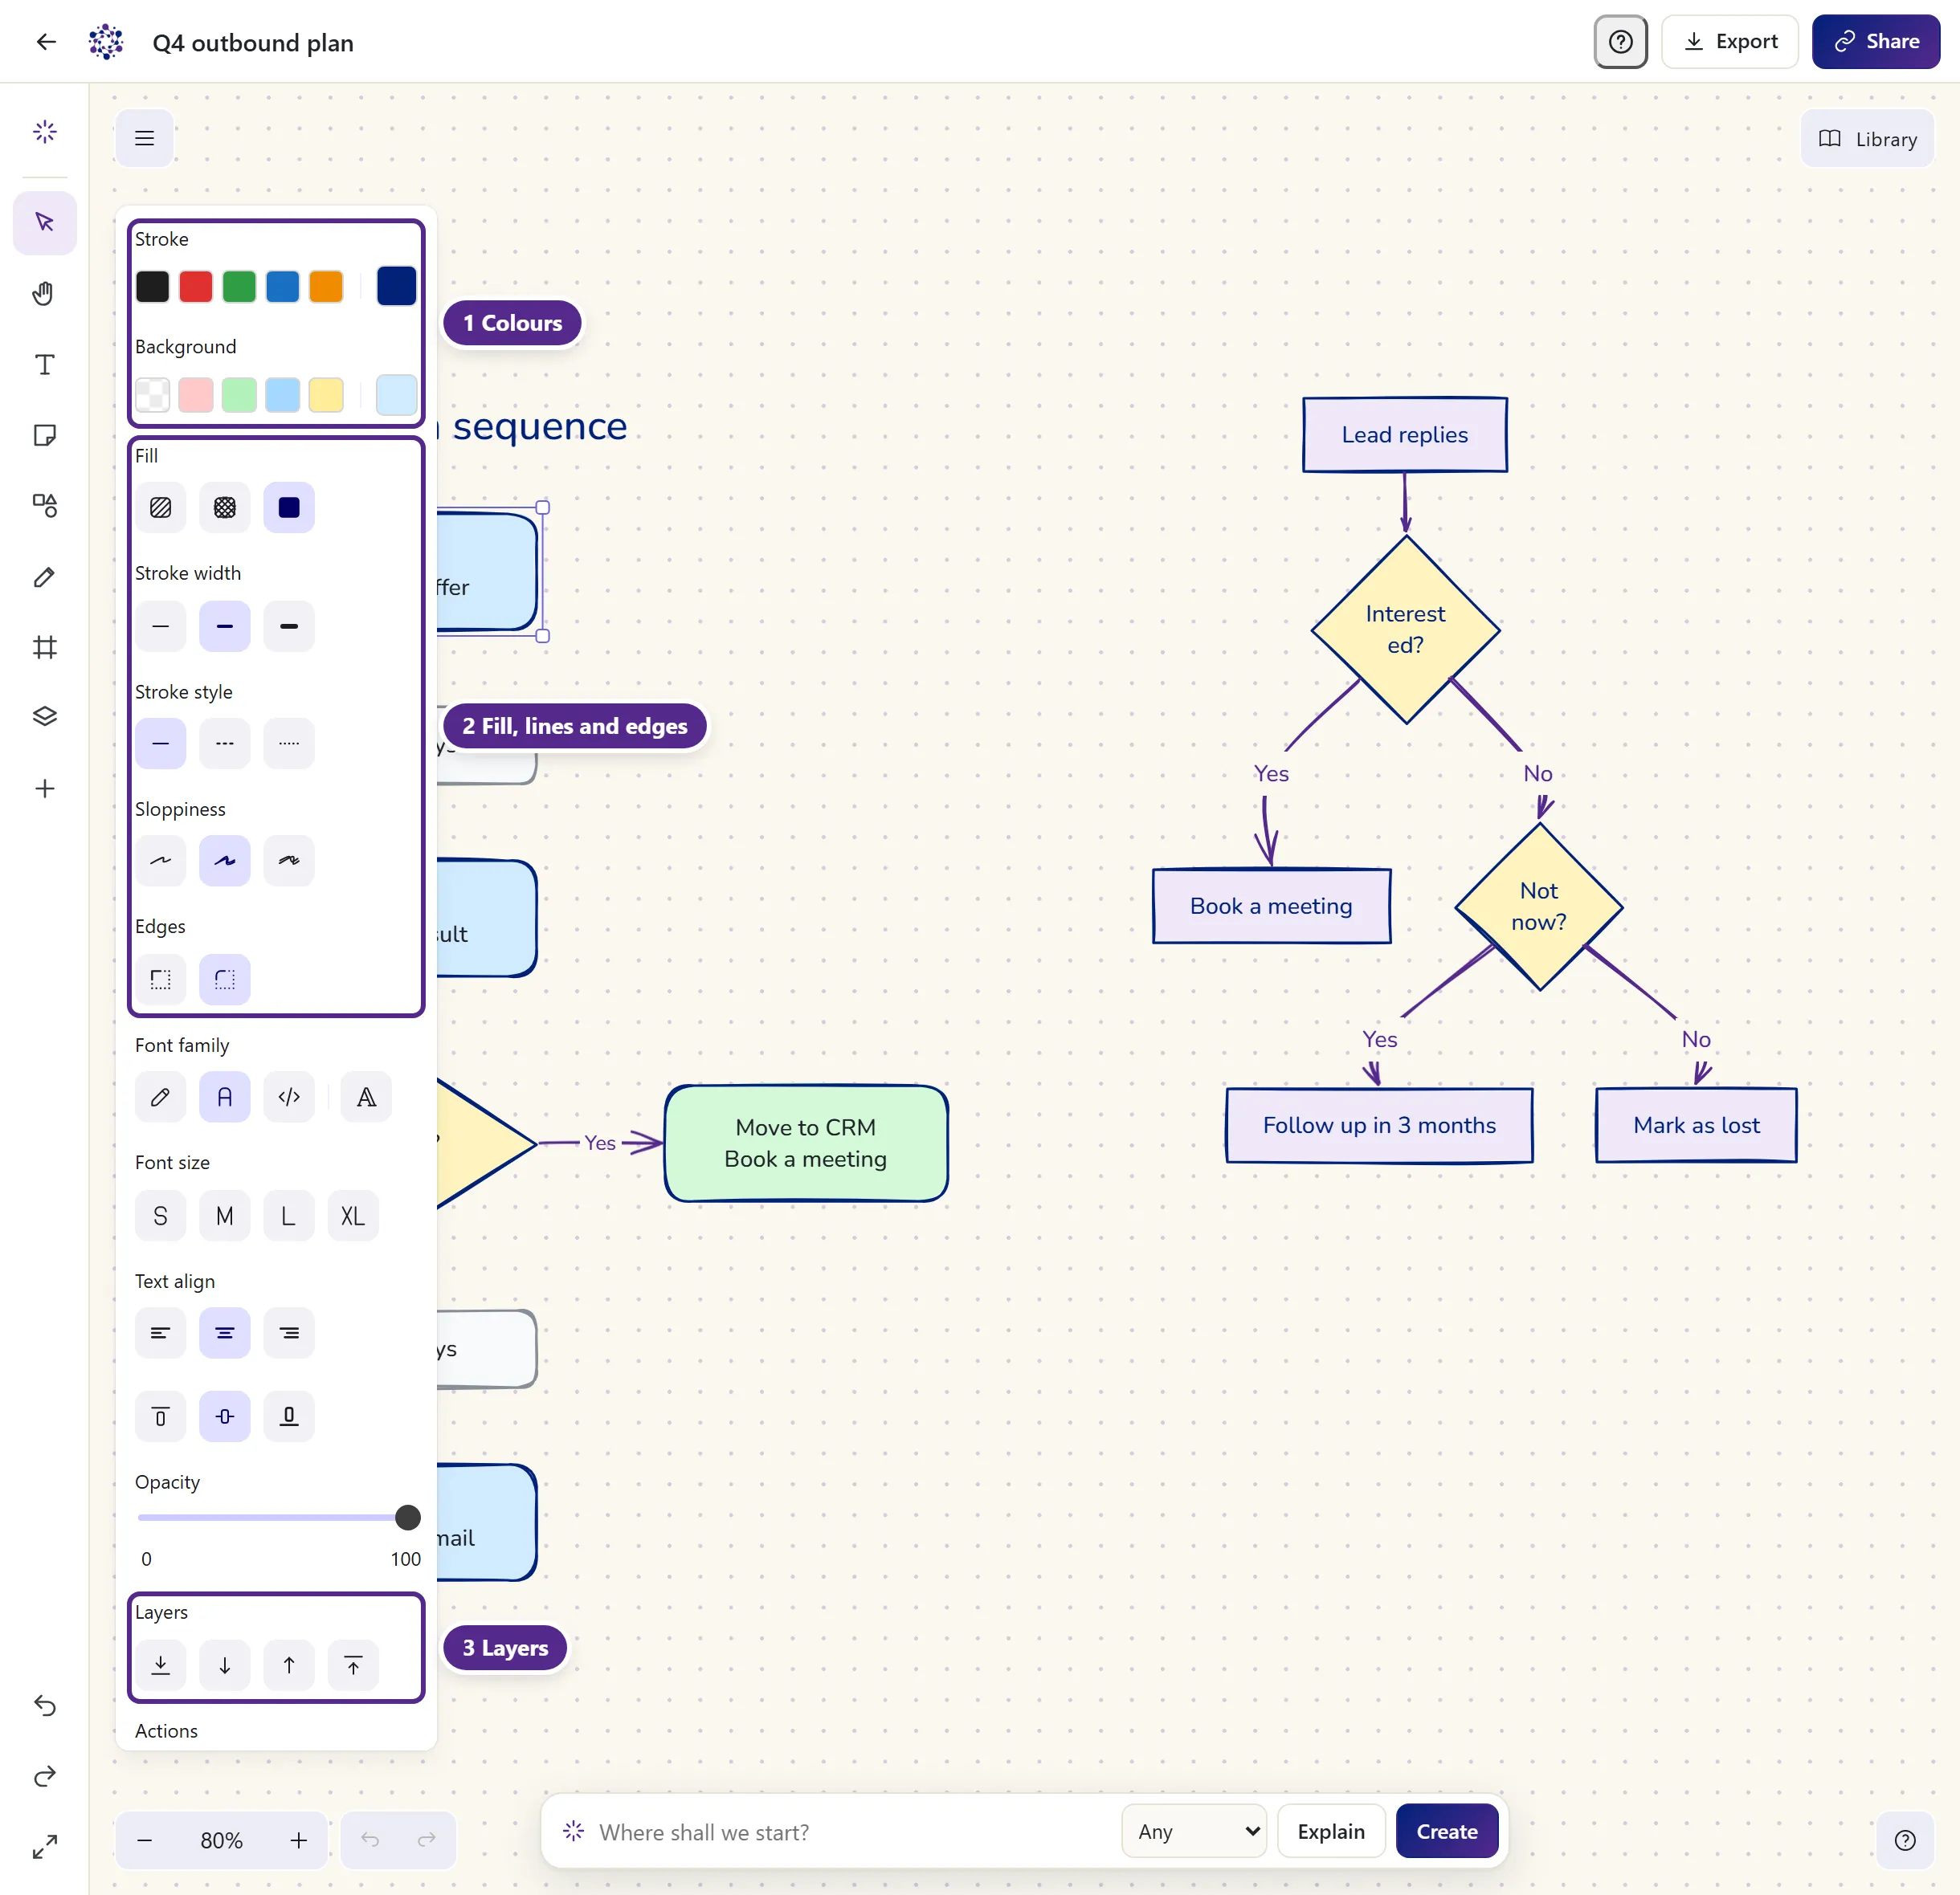Image resolution: width=1960 pixels, height=1895 pixels.
Task: Zoom in with the plus button
Action: [298, 1840]
